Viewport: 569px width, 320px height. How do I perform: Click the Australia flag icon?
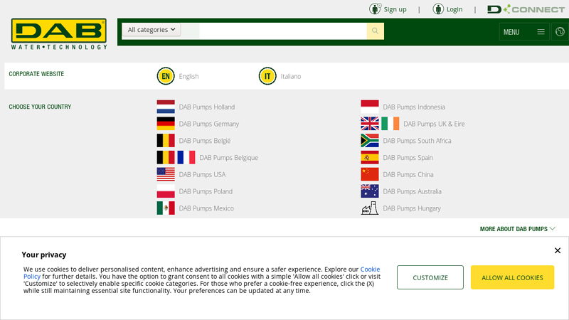click(370, 191)
